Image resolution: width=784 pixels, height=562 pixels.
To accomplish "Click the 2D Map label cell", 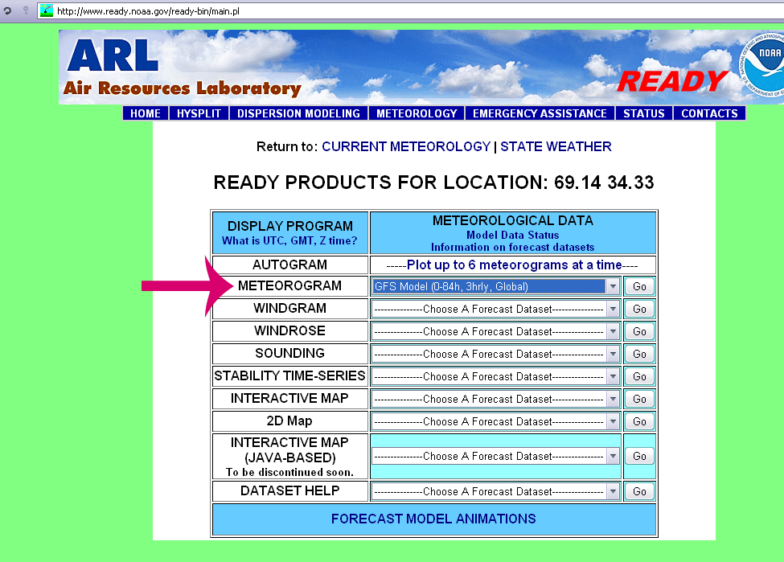I will (x=290, y=421).
